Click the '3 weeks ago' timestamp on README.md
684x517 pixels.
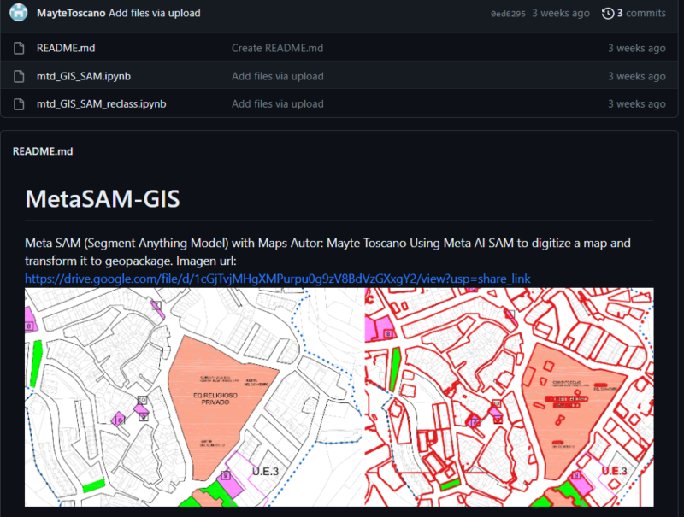tap(636, 48)
